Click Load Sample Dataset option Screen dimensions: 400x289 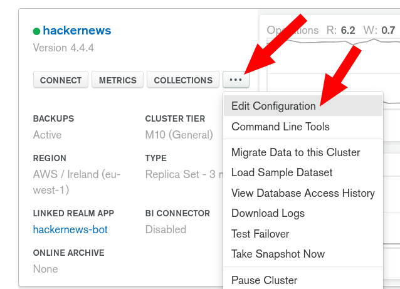(282, 172)
